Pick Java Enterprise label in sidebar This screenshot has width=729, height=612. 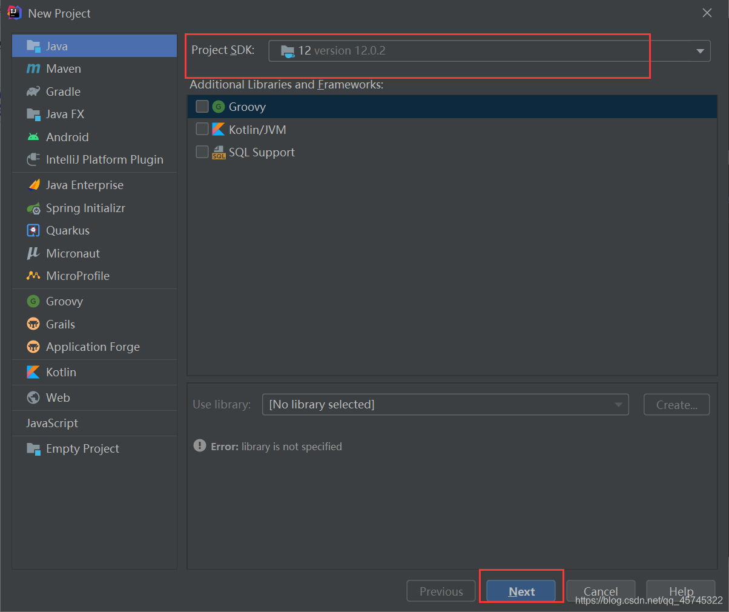(x=85, y=185)
